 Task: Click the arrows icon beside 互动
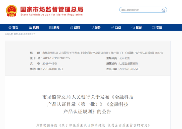(x=113, y=27)
